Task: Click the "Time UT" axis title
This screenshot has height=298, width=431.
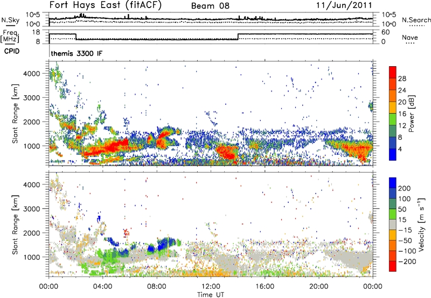Action: click(x=211, y=295)
